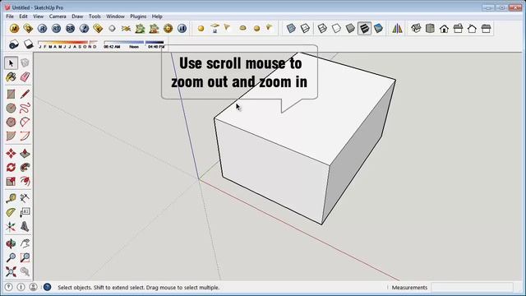Choose the Follow Me tool
526x296 pixels.
[x=25, y=167]
